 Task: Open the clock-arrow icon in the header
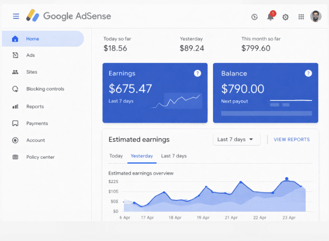[x=254, y=17]
